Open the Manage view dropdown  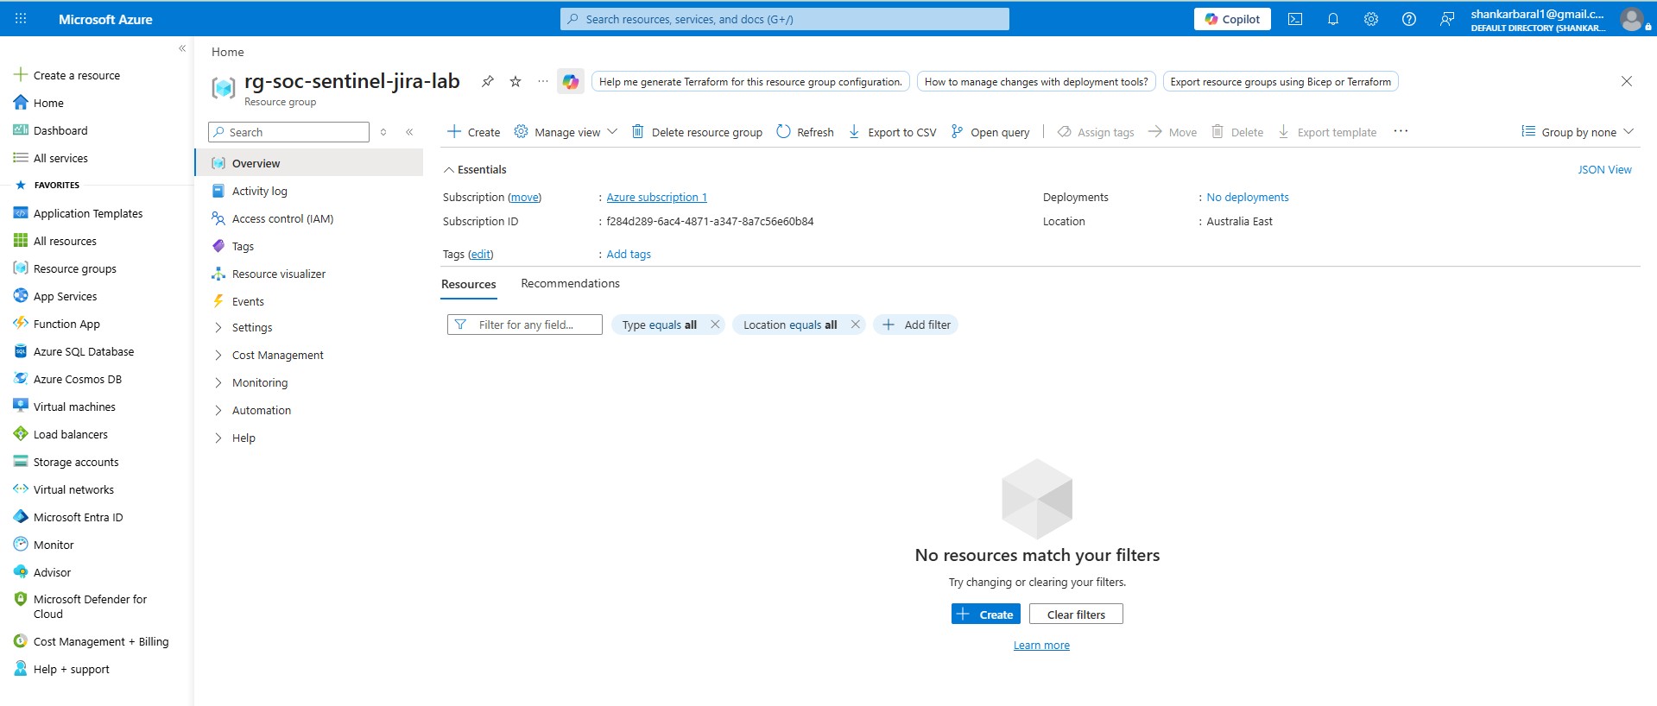click(x=566, y=132)
